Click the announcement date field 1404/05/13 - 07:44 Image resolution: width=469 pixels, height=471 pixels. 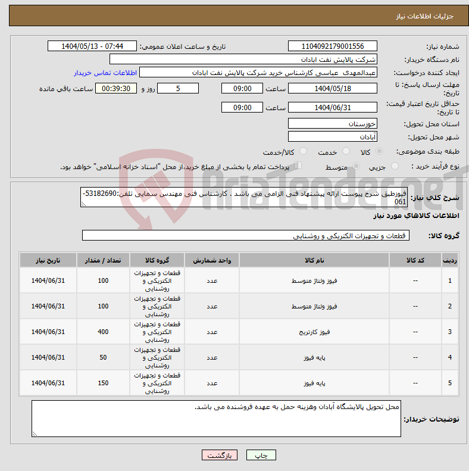click(92, 46)
